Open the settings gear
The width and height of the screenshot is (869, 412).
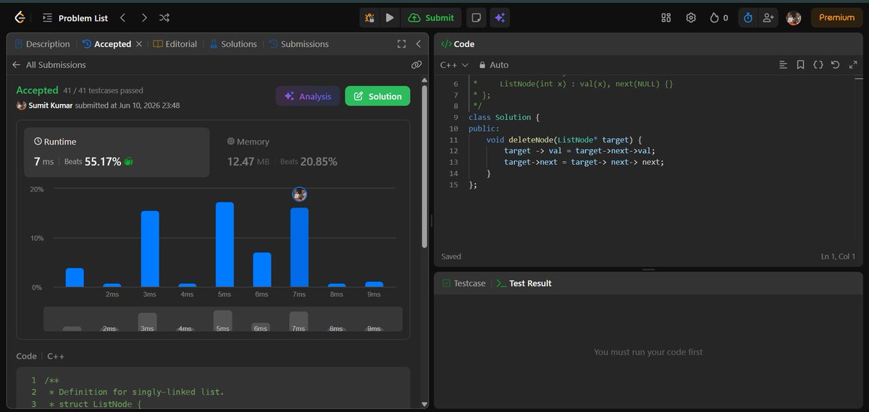691,17
